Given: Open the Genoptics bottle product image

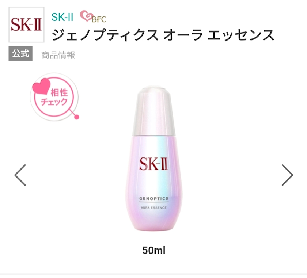Looking at the screenshot, I should [x=154, y=159].
